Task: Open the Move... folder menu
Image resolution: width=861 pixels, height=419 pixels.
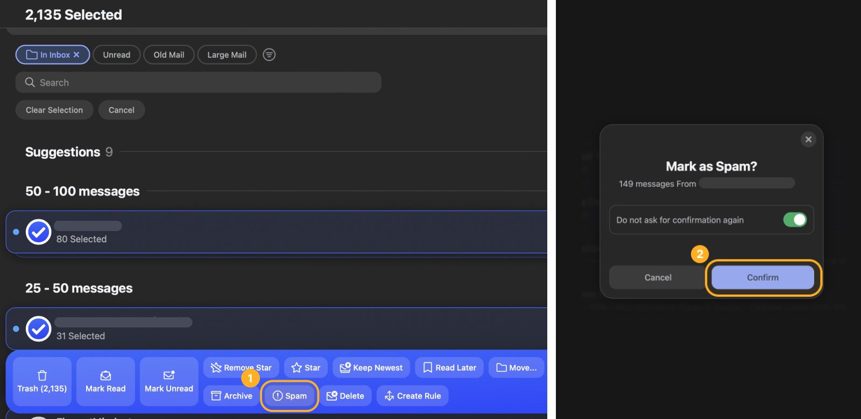Action: coord(517,368)
